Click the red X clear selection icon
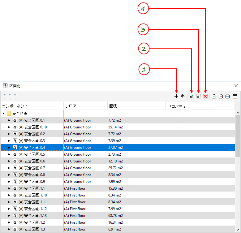This screenshot has width=241, height=233. pos(205,96)
